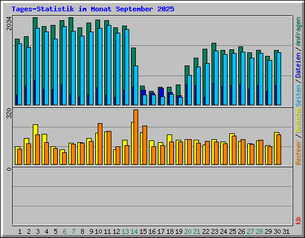
Task: Click day label '30' on the x-axis
Action: (277, 231)
